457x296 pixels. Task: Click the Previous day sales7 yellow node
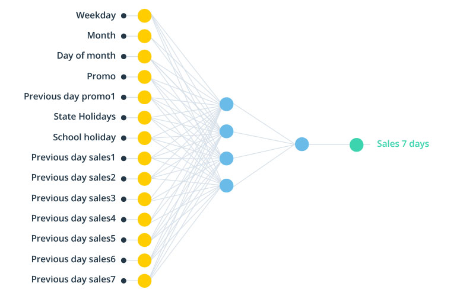tap(144, 280)
